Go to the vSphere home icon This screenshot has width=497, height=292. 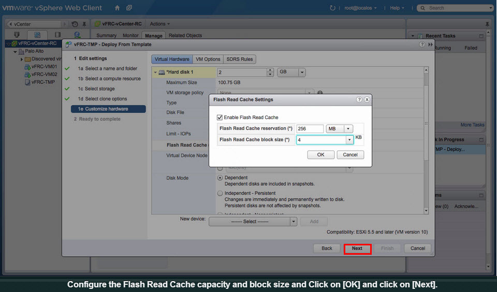pyautogui.click(x=118, y=8)
